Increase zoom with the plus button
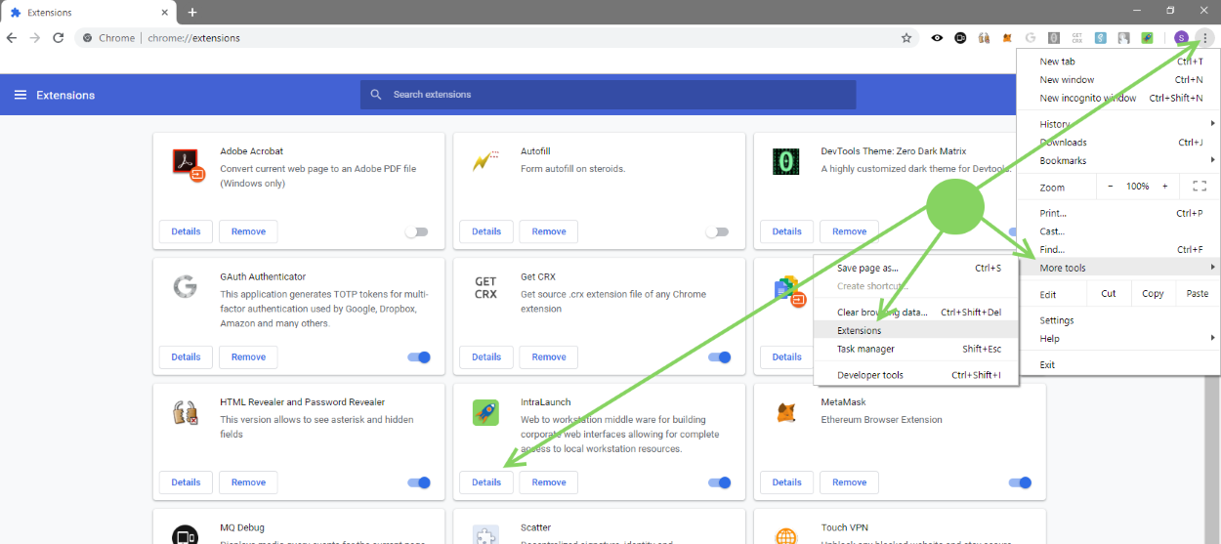1221x544 pixels. point(1164,187)
